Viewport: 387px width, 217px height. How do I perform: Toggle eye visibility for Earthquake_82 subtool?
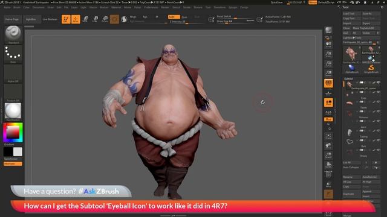378,83
